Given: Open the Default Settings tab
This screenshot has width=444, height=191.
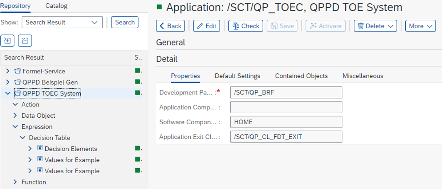Looking at the screenshot, I should (237, 76).
